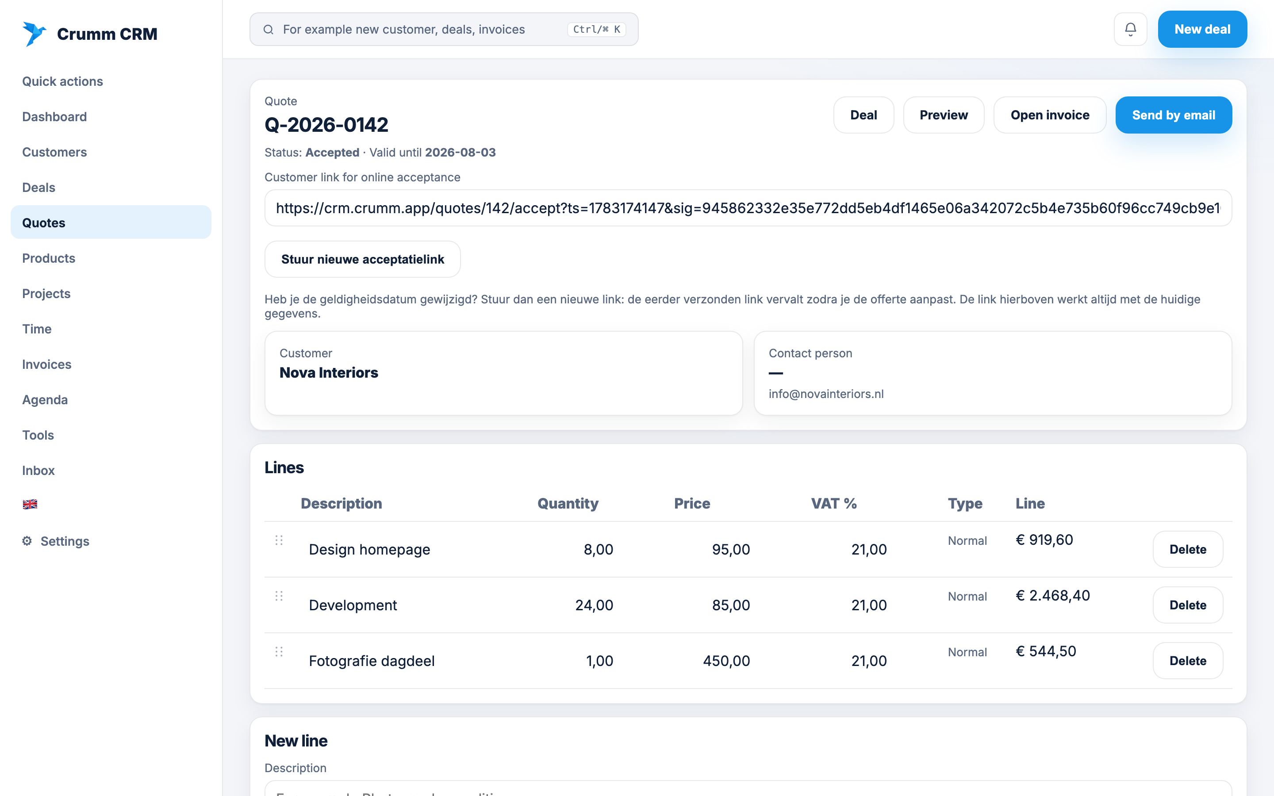Click the line total € 2.468,40
The image size is (1274, 796).
[x=1052, y=595]
